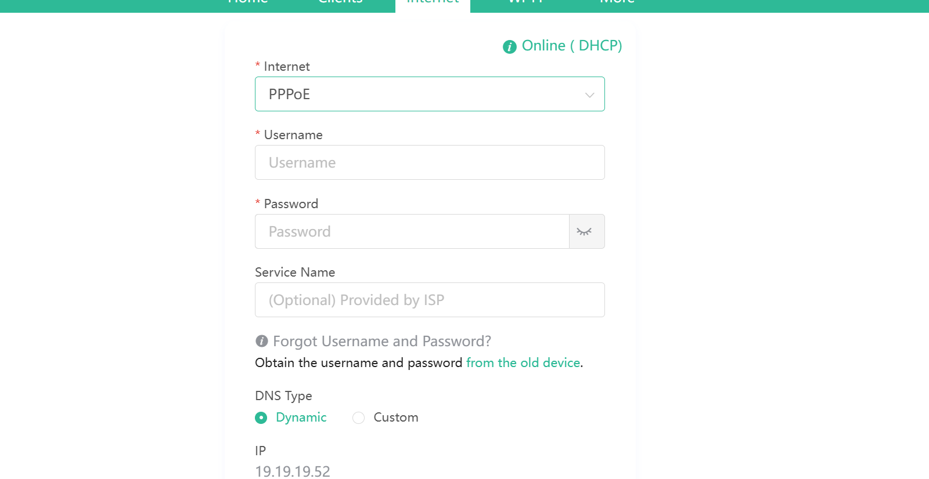929x479 pixels.
Task: Open the More menu tab
Action: click(617, 2)
